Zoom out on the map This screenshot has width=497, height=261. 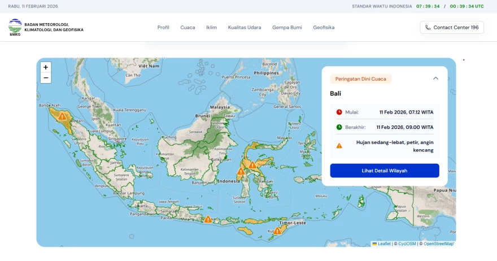46,78
